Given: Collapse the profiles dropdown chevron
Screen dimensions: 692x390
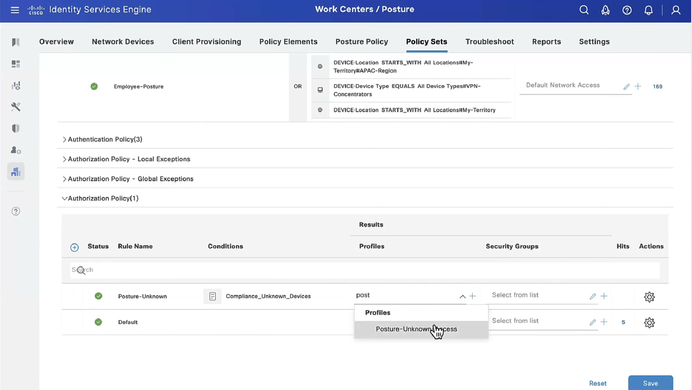Looking at the screenshot, I should pyautogui.click(x=462, y=296).
